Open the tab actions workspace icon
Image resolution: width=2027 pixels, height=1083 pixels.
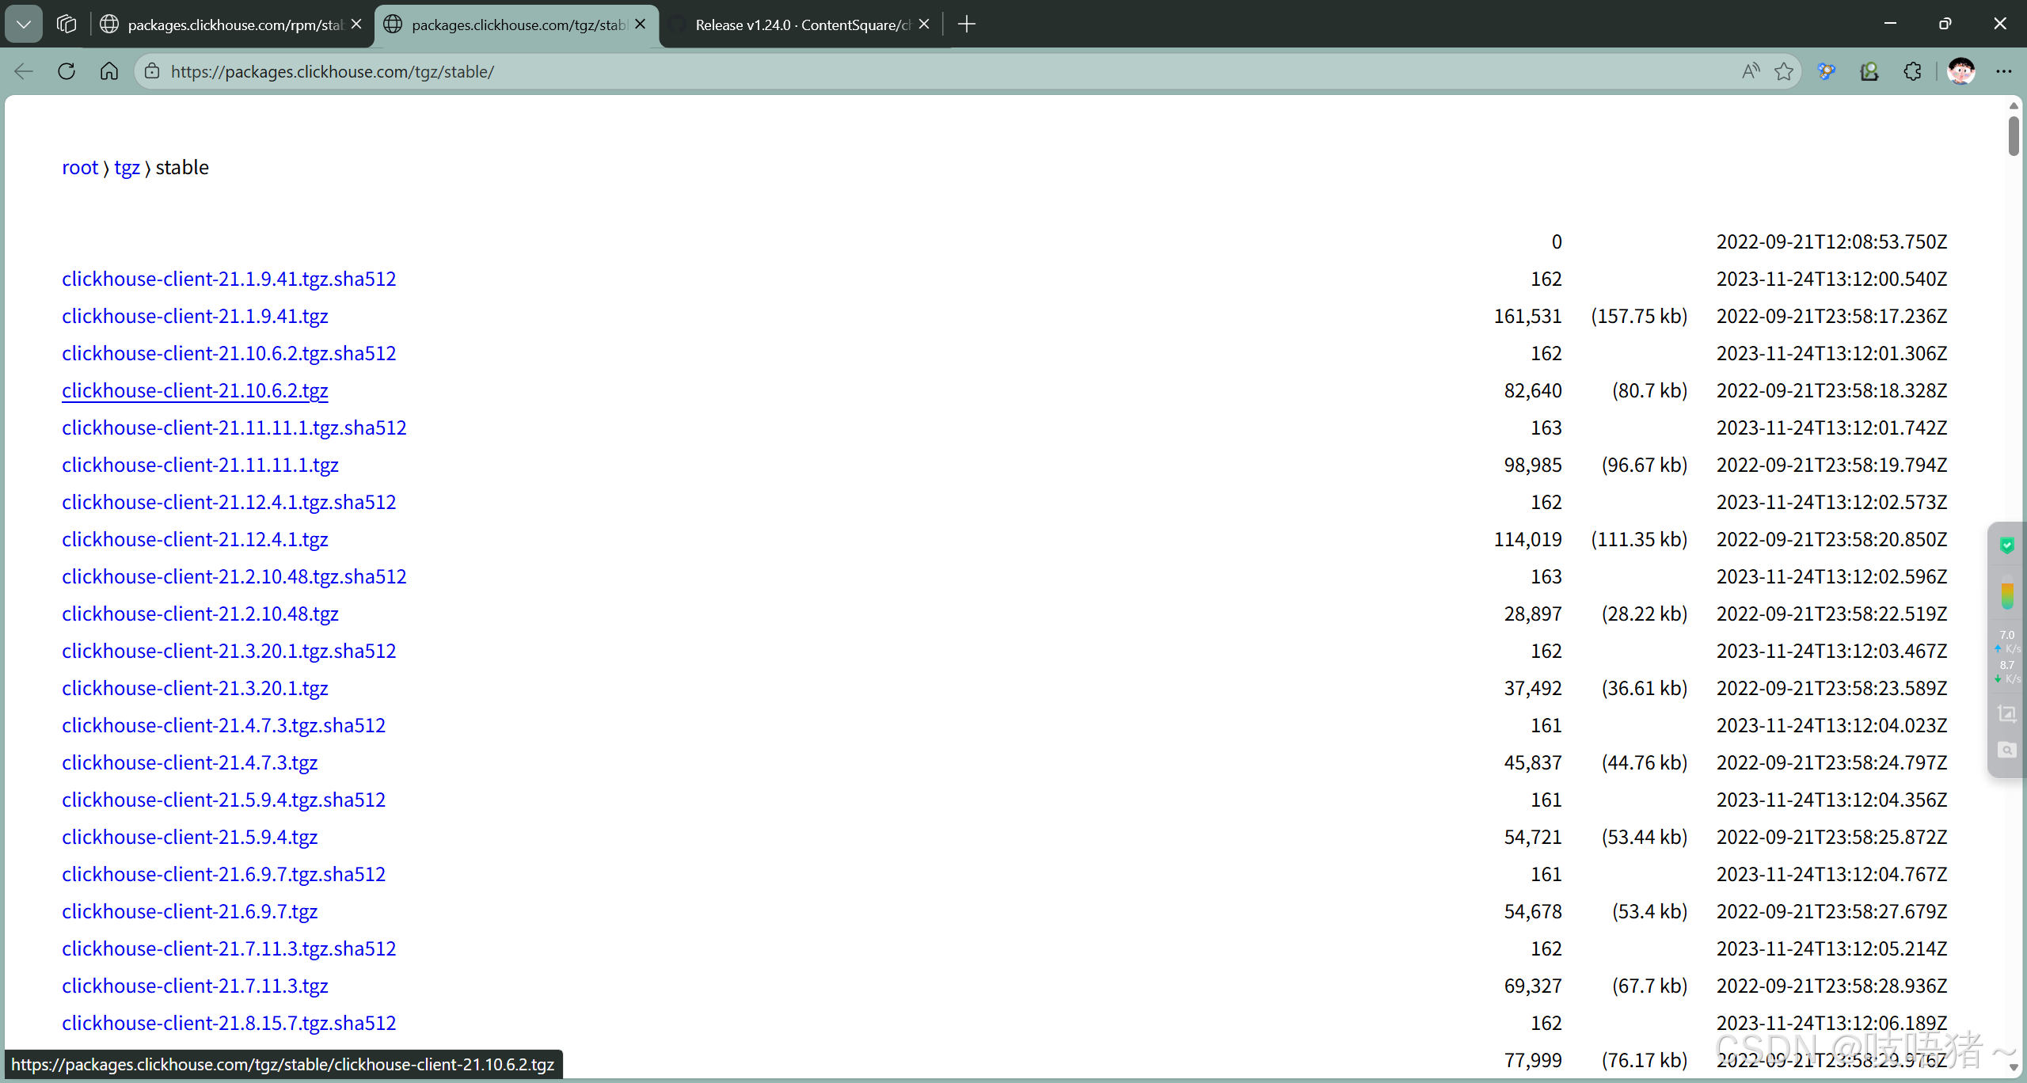click(x=67, y=24)
